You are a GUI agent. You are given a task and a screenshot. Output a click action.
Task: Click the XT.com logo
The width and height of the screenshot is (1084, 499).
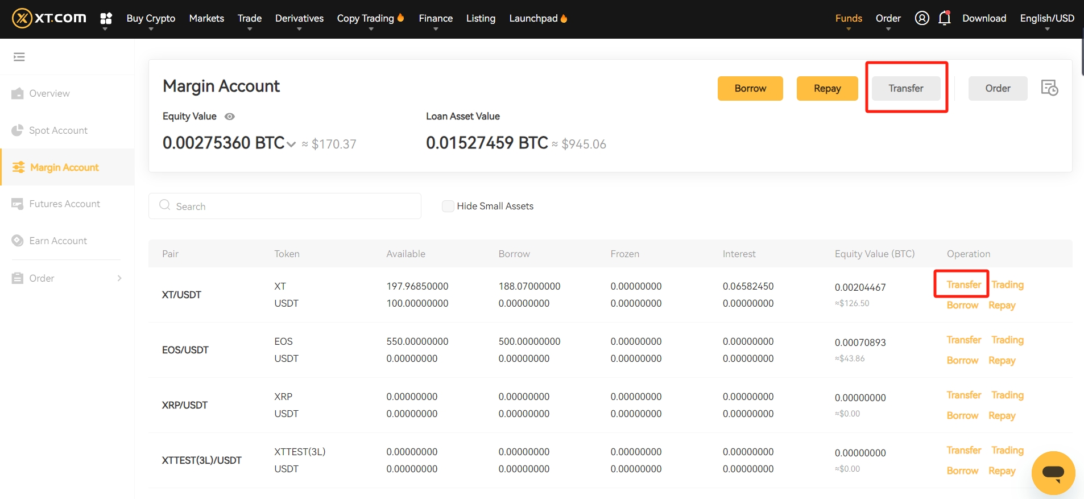49,18
